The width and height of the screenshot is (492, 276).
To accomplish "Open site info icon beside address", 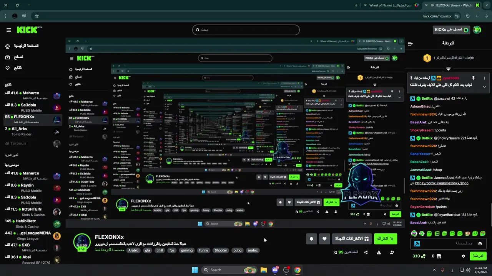I will (457, 16).
